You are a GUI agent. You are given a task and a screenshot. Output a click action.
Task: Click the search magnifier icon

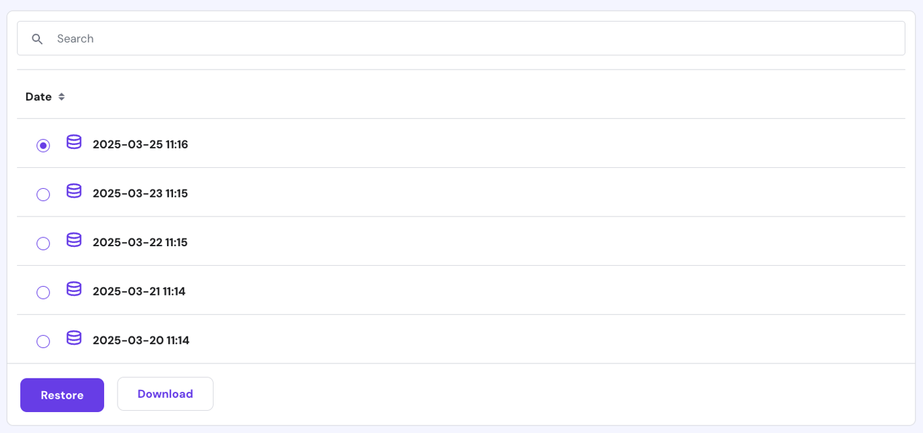37,38
